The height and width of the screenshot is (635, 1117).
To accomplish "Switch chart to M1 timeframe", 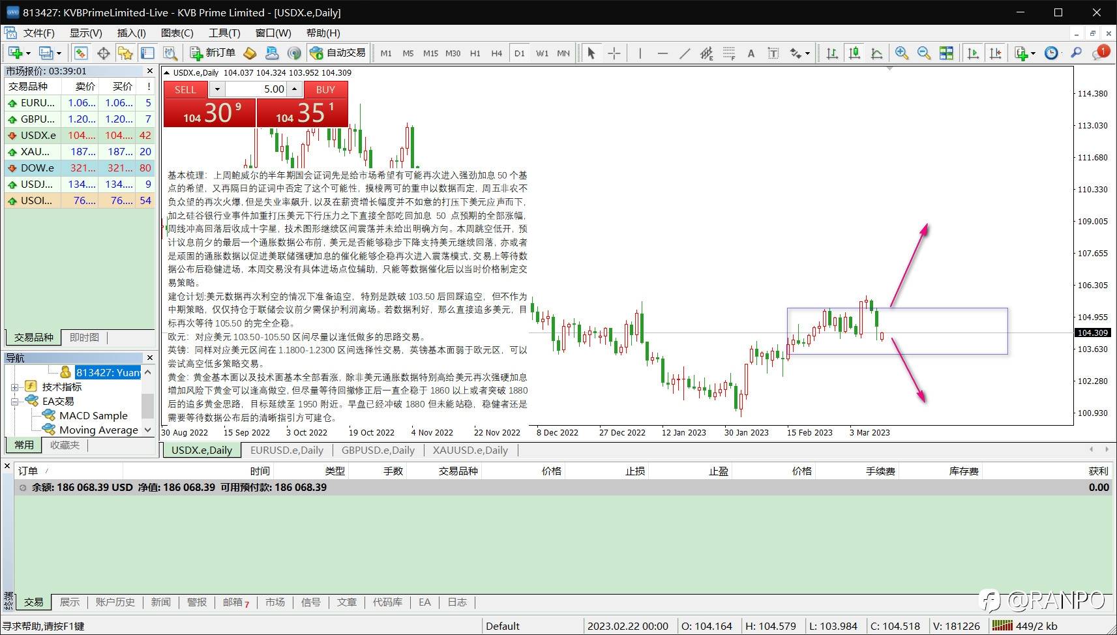I will pos(386,53).
